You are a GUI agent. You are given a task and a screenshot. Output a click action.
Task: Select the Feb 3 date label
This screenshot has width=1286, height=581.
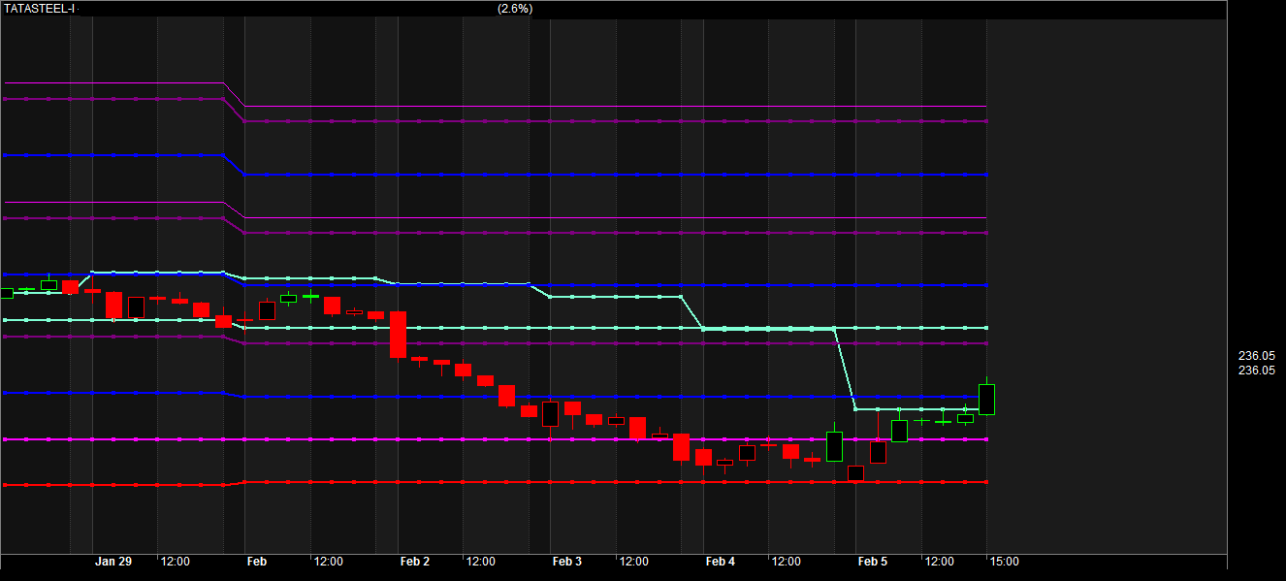[x=567, y=562]
